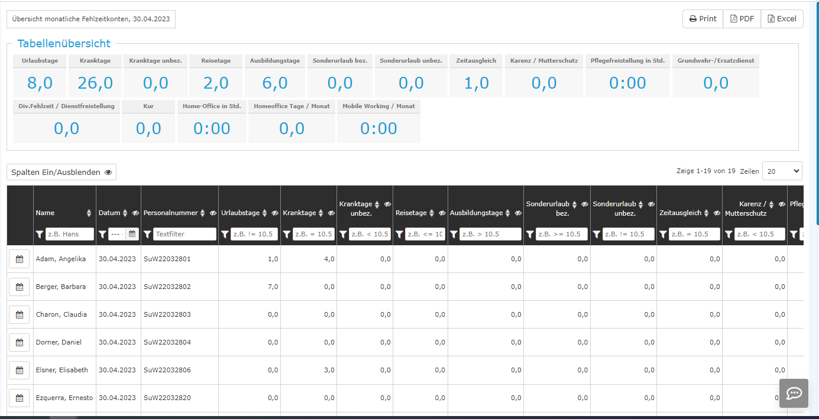Open calendar icon for Adam, Angelika row
819x419 pixels.
tap(19, 259)
